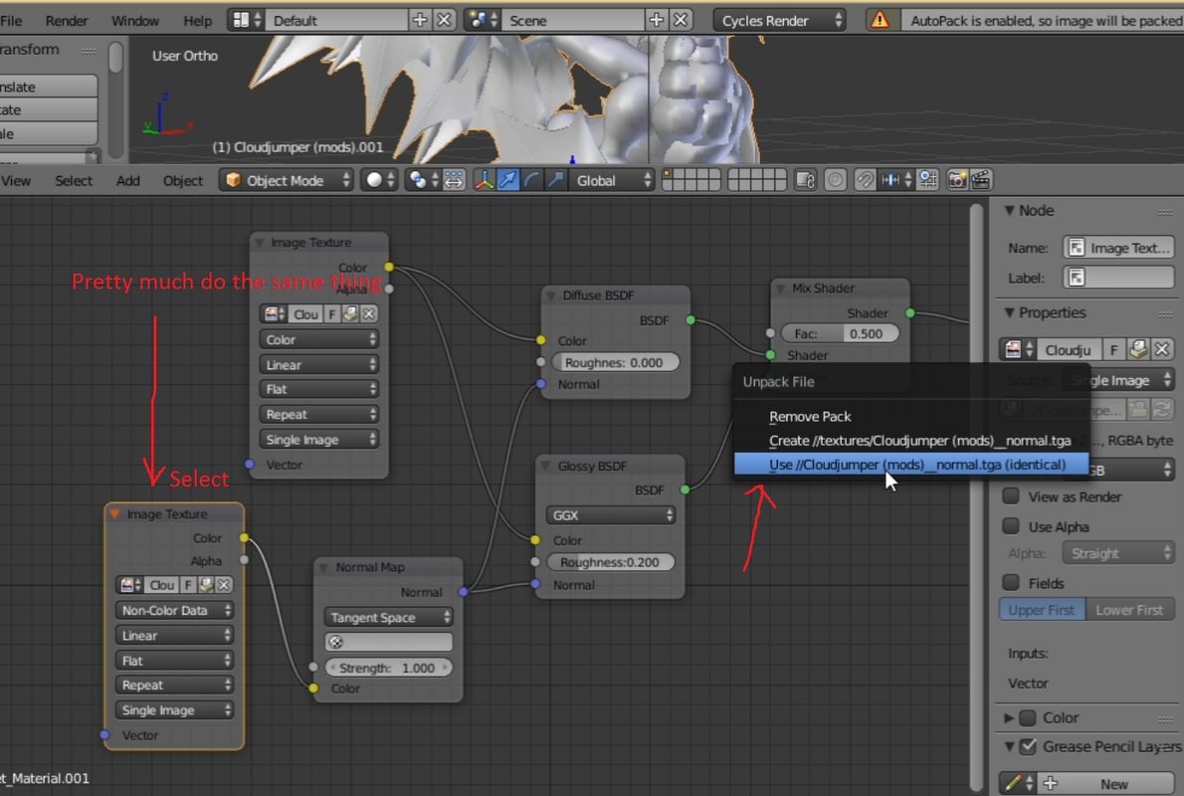Open the Add menu in 3D view header
The width and height of the screenshot is (1184, 796).
[127, 180]
